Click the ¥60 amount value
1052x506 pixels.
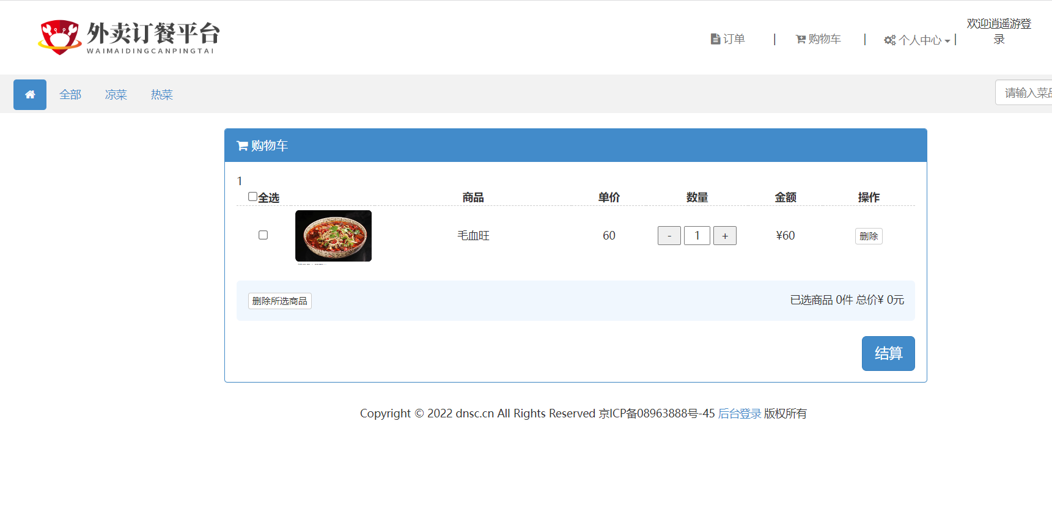click(x=785, y=236)
